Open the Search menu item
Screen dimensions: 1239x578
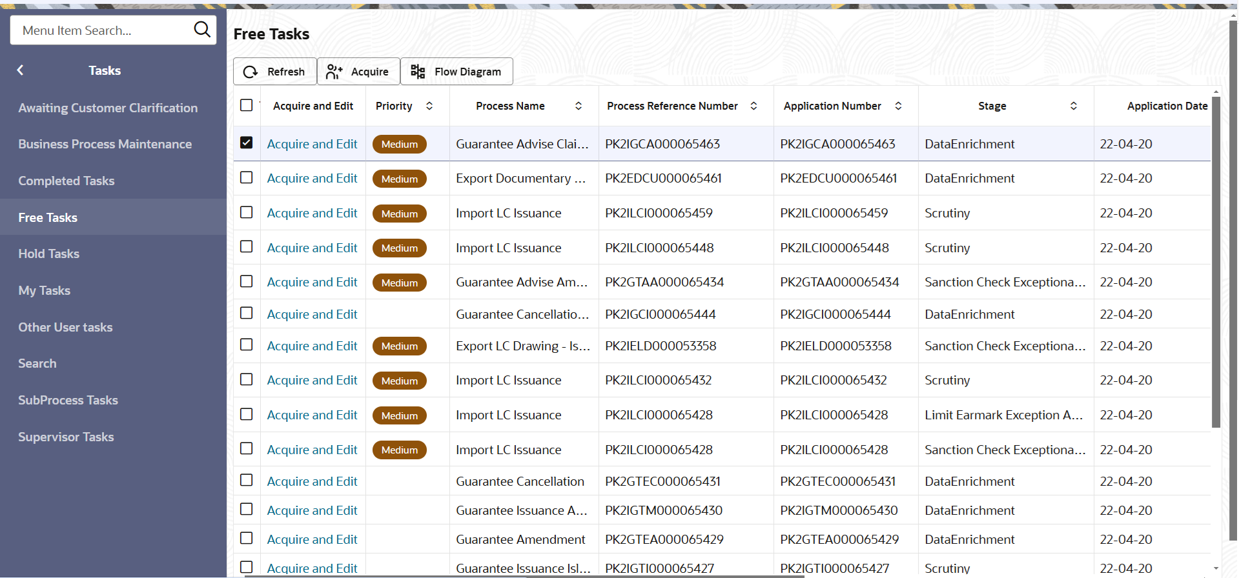tap(37, 363)
